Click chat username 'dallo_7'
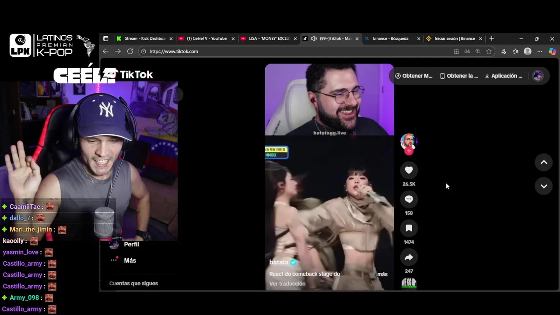560x315 pixels. (x=20, y=218)
